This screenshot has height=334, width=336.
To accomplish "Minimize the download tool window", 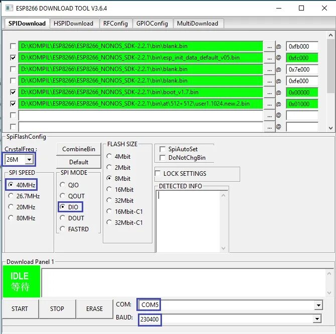I will click(279, 8).
